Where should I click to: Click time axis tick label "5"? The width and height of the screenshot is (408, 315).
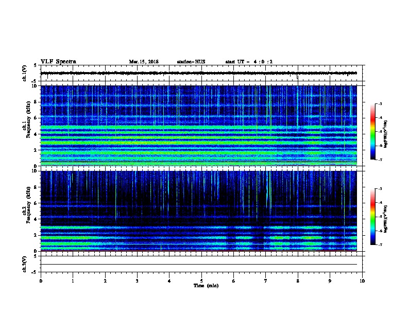(201, 281)
